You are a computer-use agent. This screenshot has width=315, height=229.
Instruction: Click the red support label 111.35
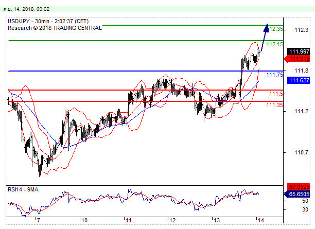(274, 105)
